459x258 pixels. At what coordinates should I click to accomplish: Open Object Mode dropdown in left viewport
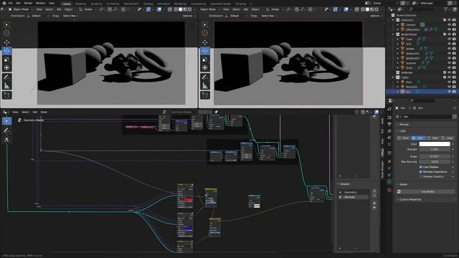point(20,9)
